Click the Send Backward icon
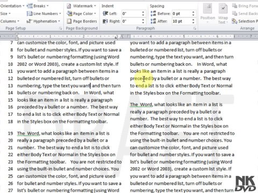Viewport: 258px width, 193px height. point(234,13)
